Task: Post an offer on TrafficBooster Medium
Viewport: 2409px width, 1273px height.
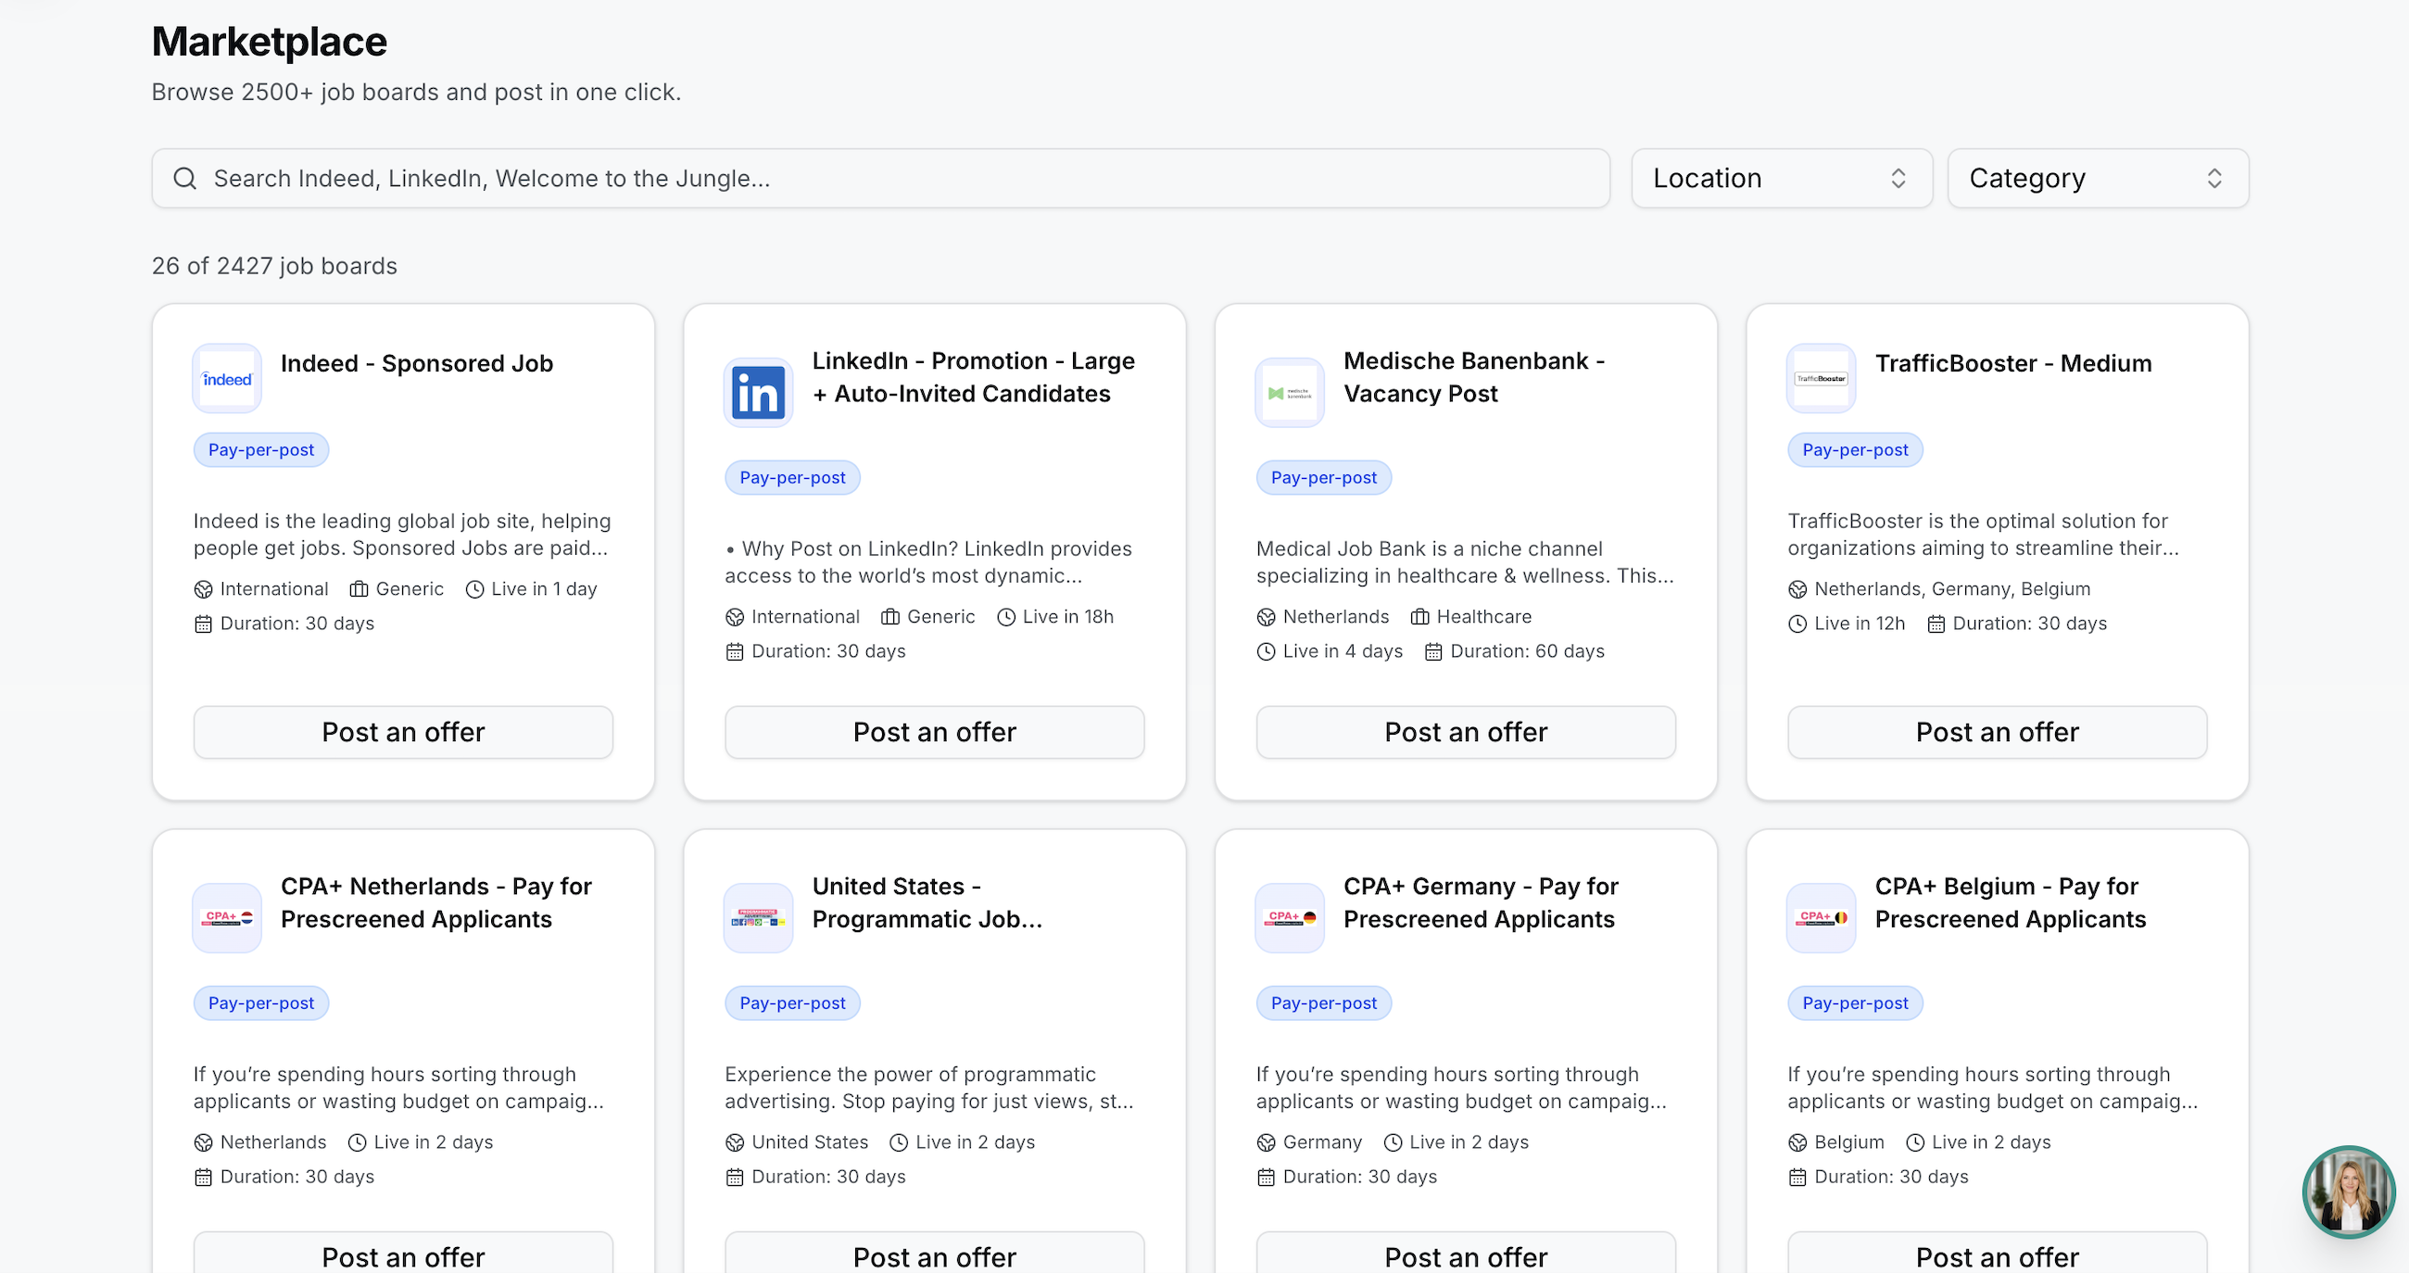Action: click(1997, 732)
